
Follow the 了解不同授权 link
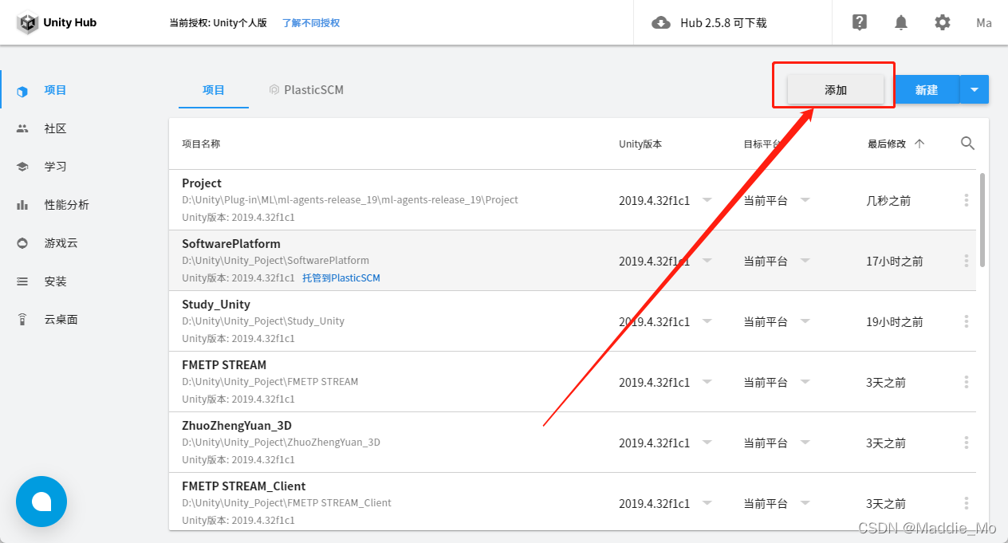311,23
